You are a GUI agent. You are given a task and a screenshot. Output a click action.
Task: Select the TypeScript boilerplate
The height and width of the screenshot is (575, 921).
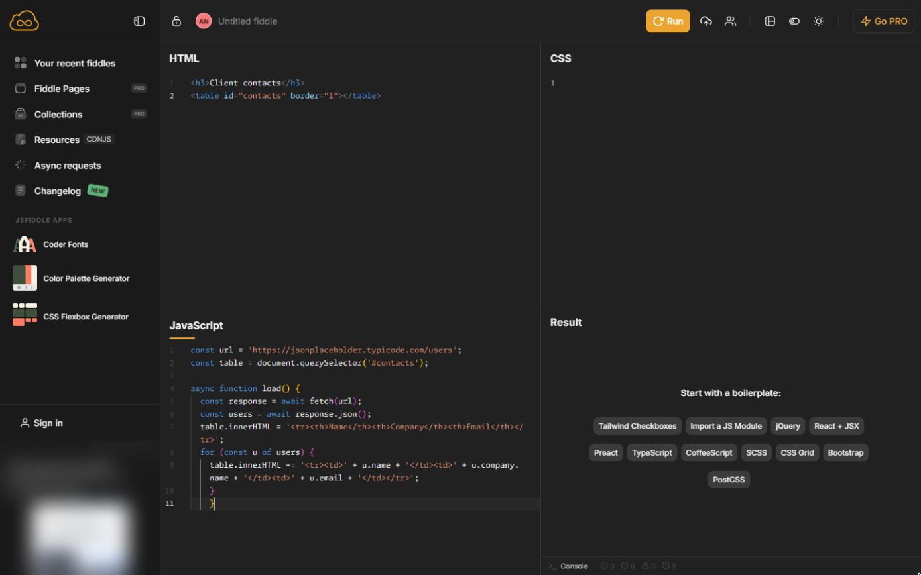(x=652, y=453)
